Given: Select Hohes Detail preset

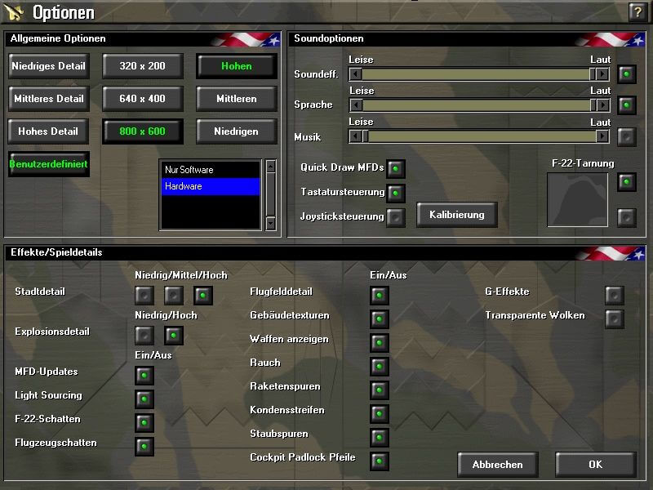Looking at the screenshot, I should 49,131.
